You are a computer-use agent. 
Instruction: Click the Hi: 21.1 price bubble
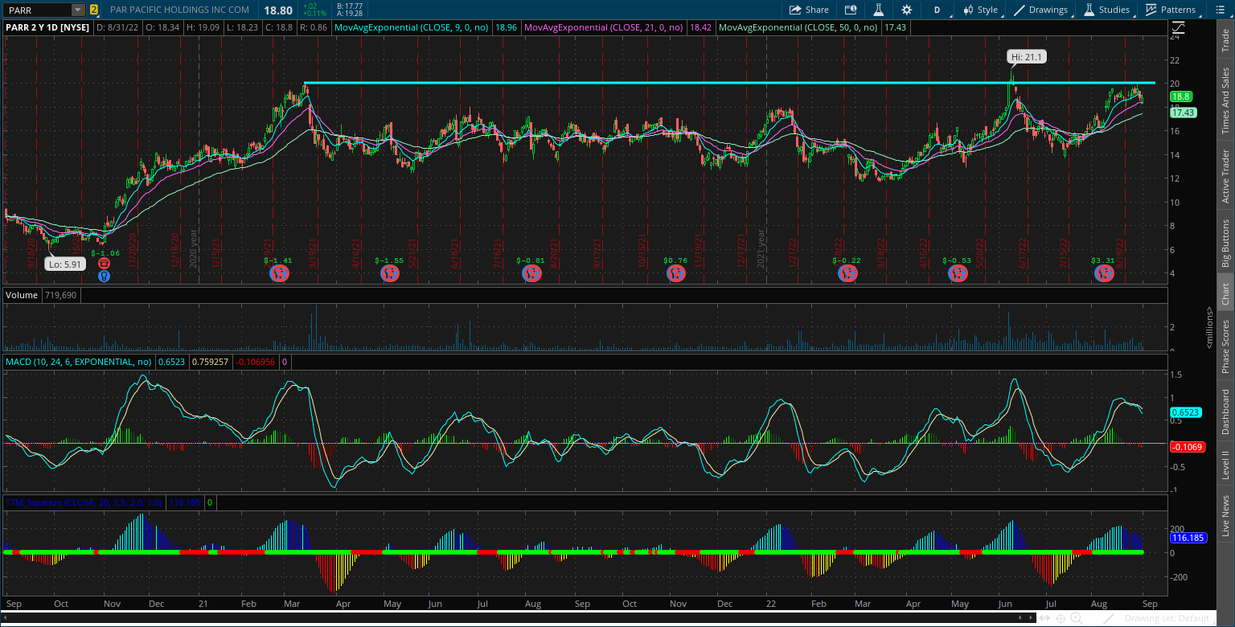click(1025, 56)
